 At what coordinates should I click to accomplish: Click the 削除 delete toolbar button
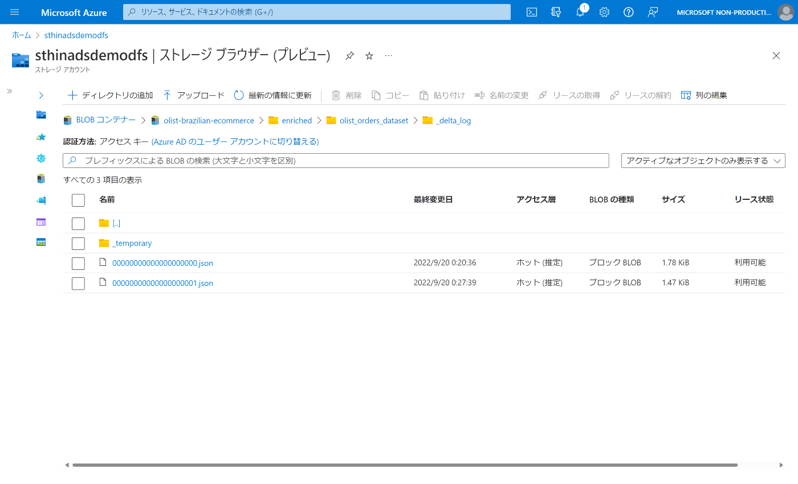(347, 95)
